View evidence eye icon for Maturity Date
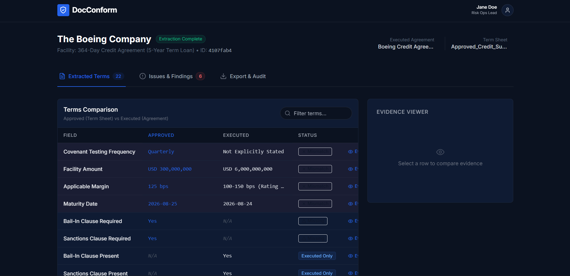570x276 pixels. 350,204
